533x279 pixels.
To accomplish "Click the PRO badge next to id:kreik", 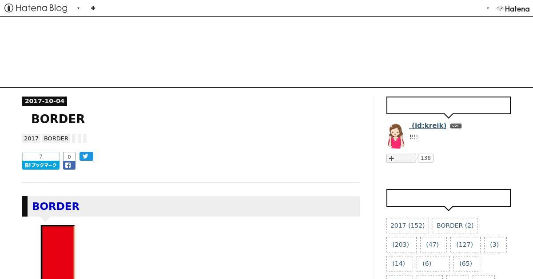I will tap(456, 126).
